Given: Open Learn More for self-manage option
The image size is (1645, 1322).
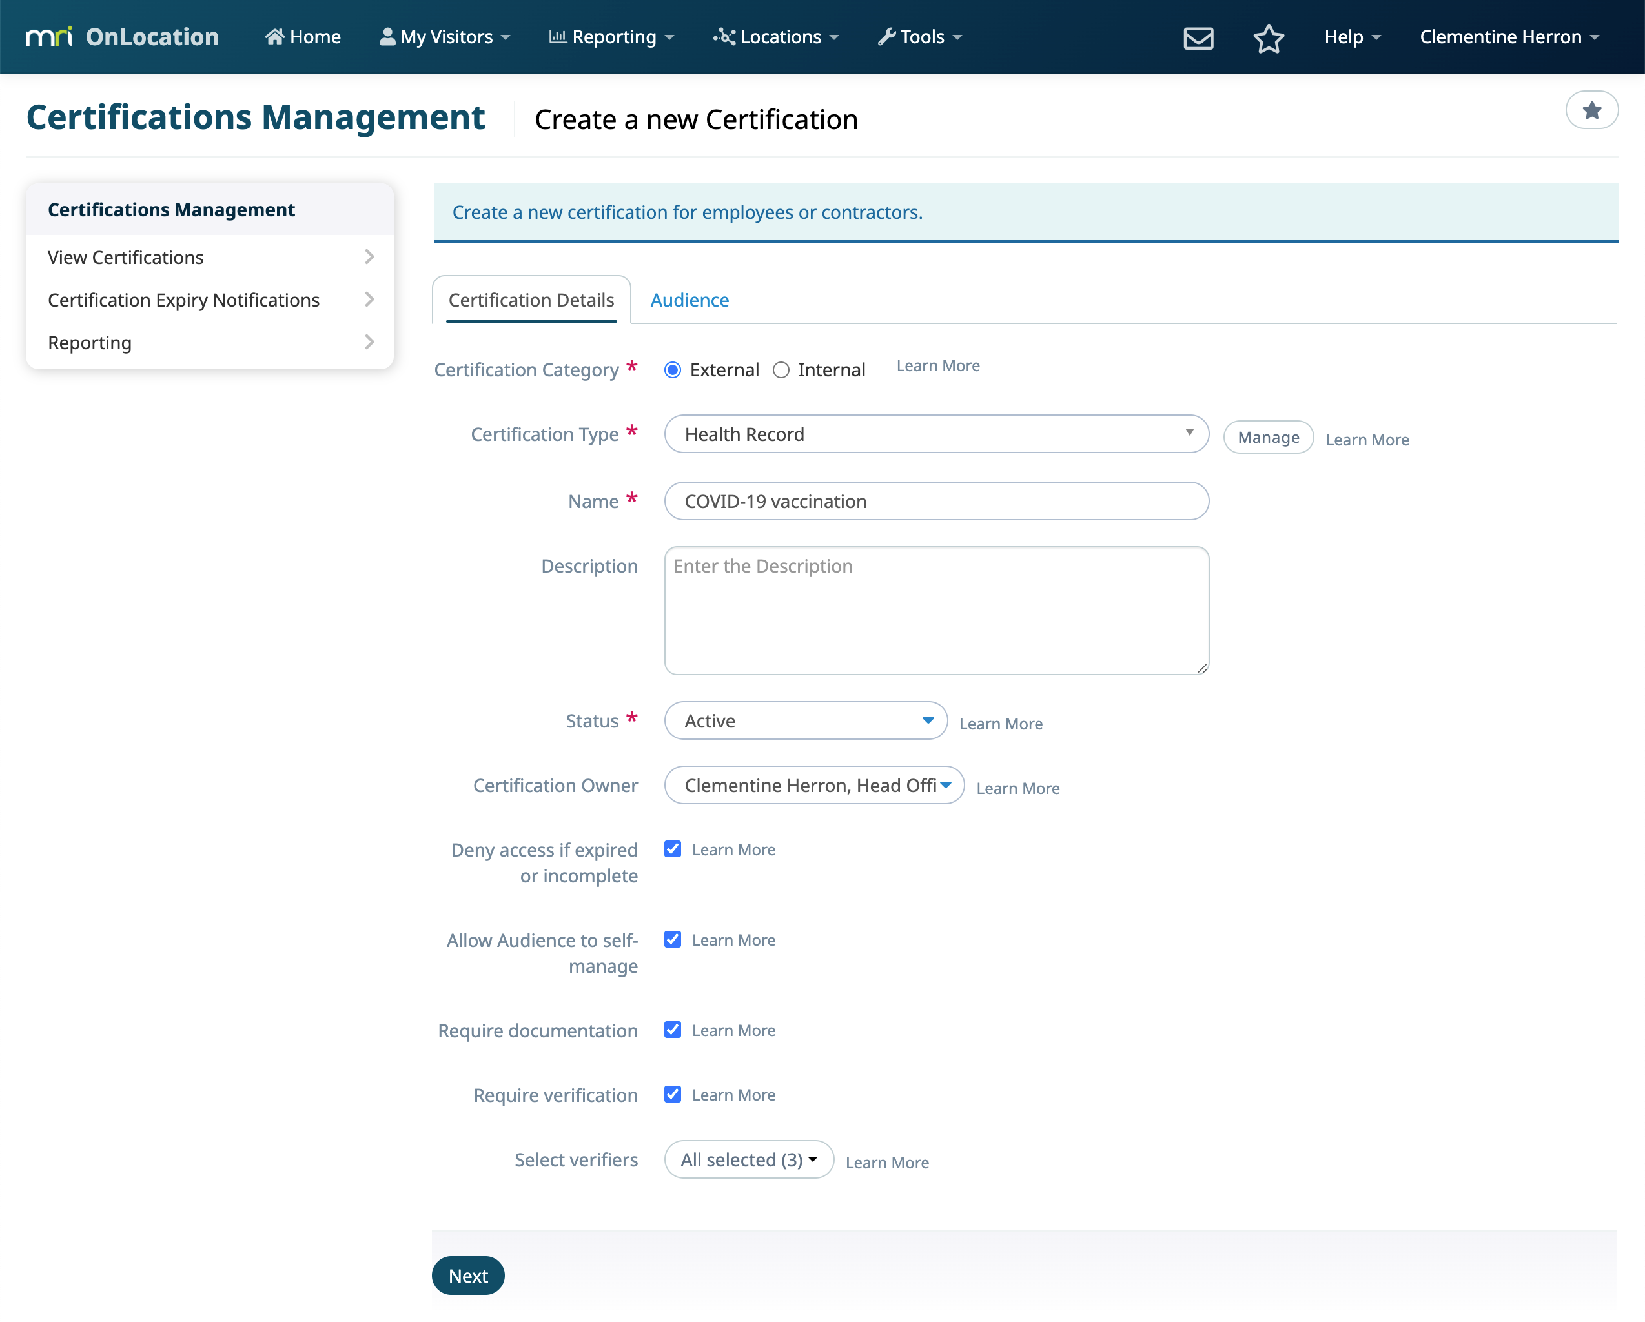Looking at the screenshot, I should [x=733, y=941].
